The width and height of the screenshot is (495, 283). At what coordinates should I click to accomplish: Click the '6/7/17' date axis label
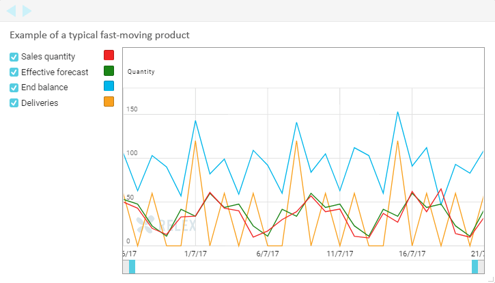(x=268, y=254)
